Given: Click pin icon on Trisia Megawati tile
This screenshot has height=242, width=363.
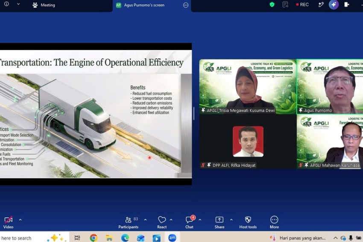Looking at the screenshot, I should click(x=203, y=110).
